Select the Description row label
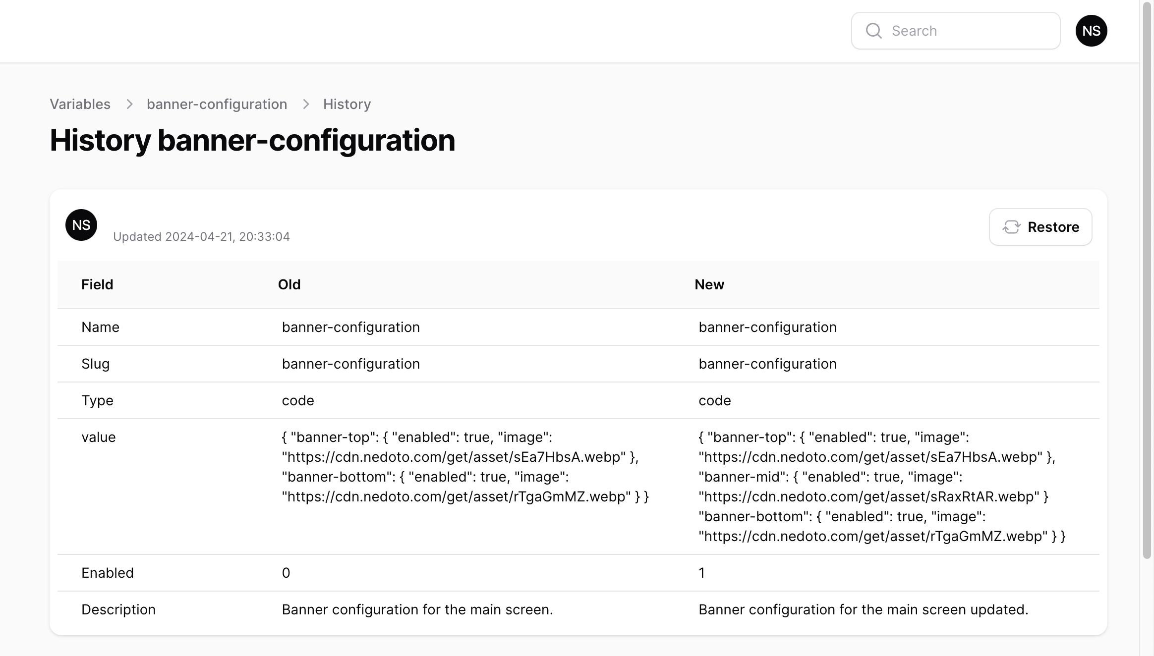 pos(118,609)
